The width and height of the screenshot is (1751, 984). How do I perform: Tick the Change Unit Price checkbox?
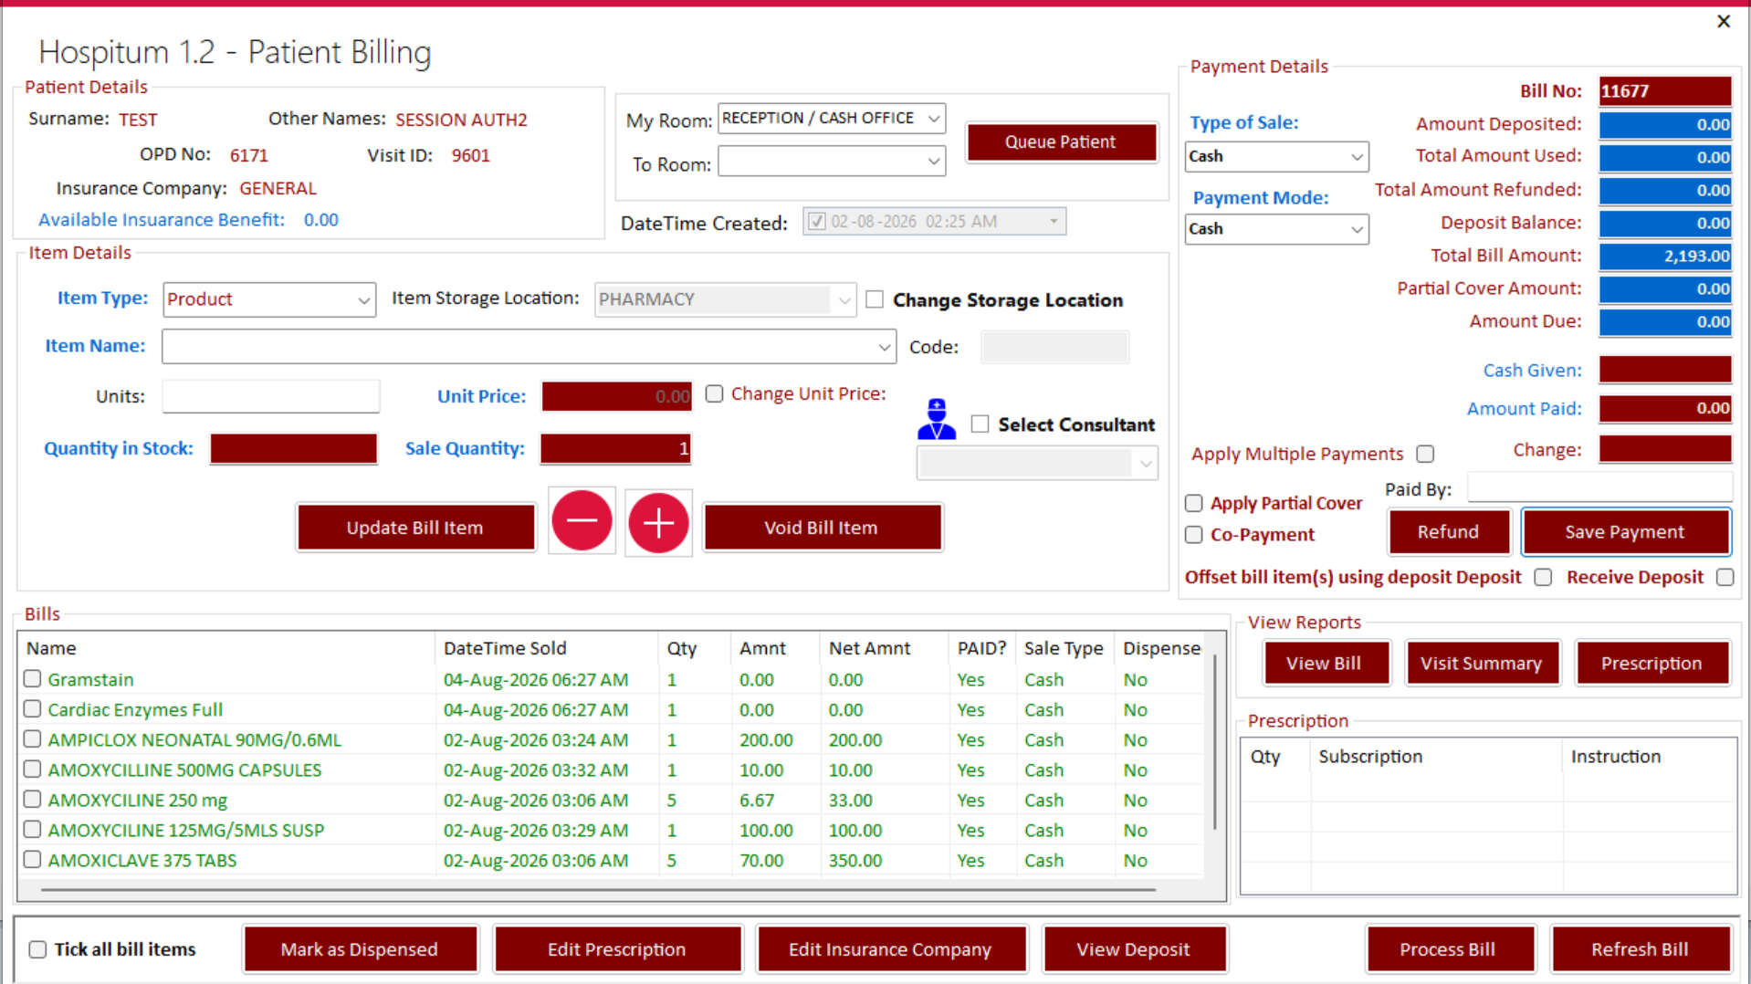coord(714,393)
